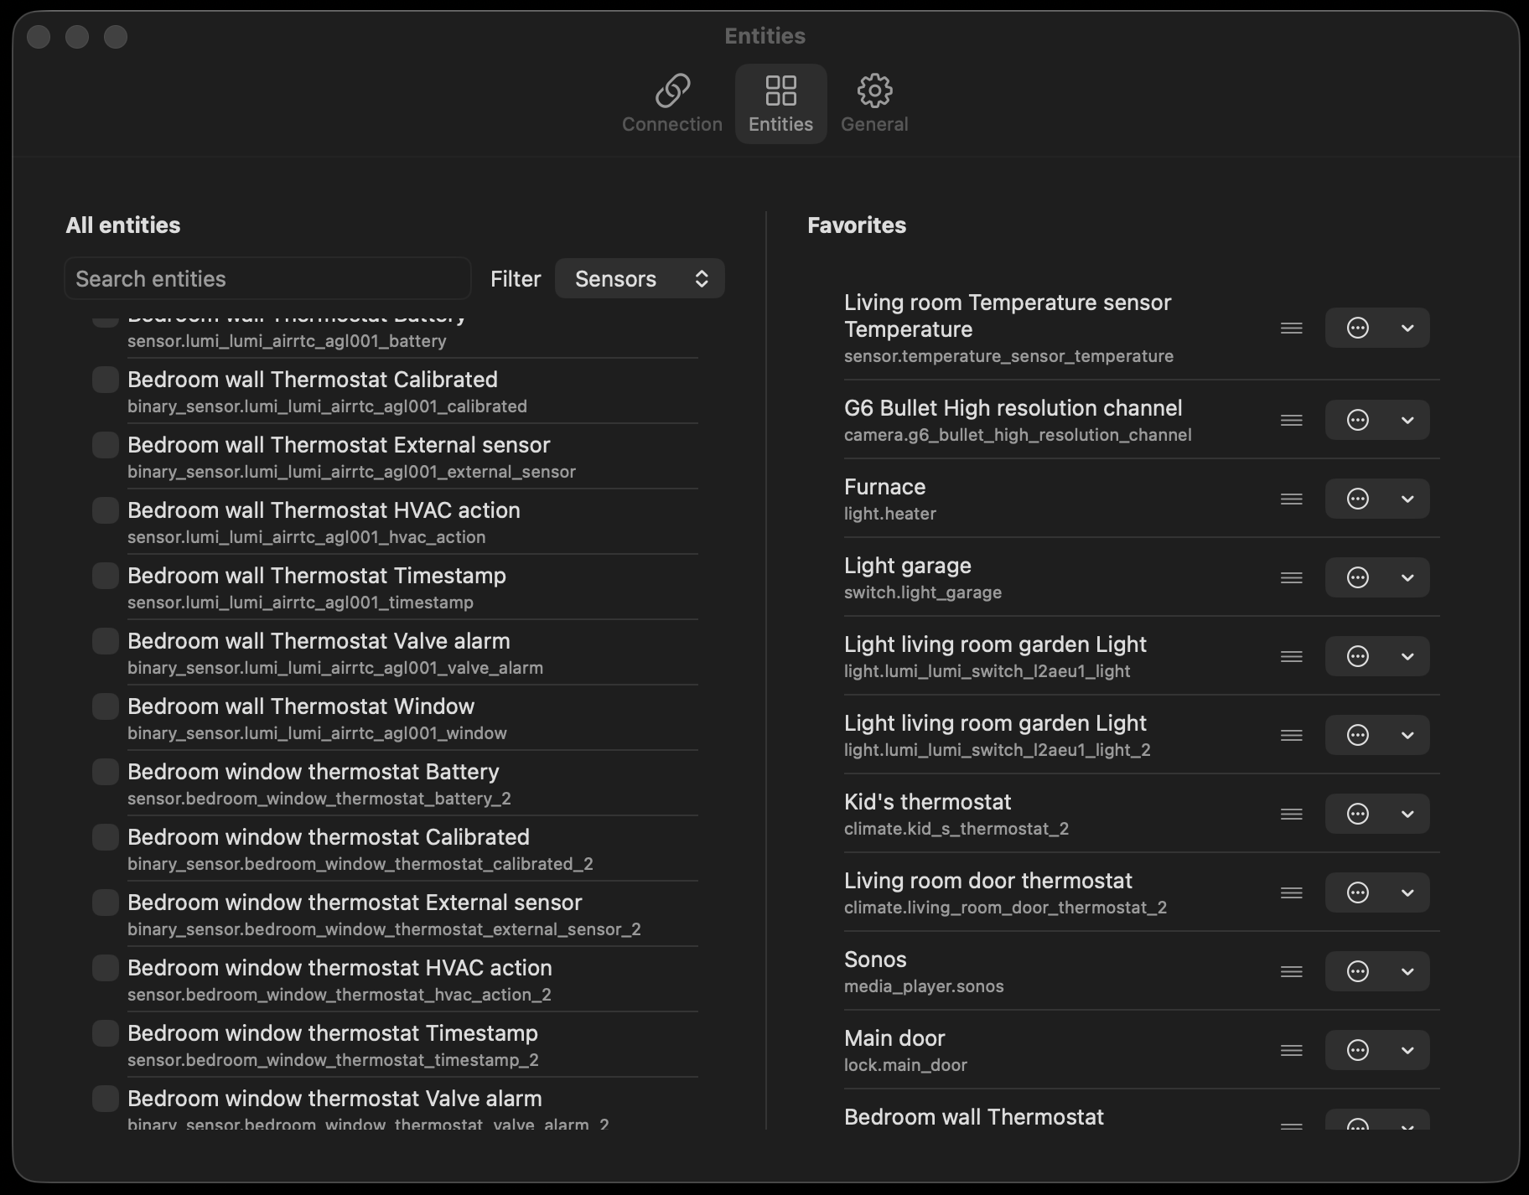Click the ellipsis icon for Furnace
1529x1195 pixels.
coord(1357,499)
